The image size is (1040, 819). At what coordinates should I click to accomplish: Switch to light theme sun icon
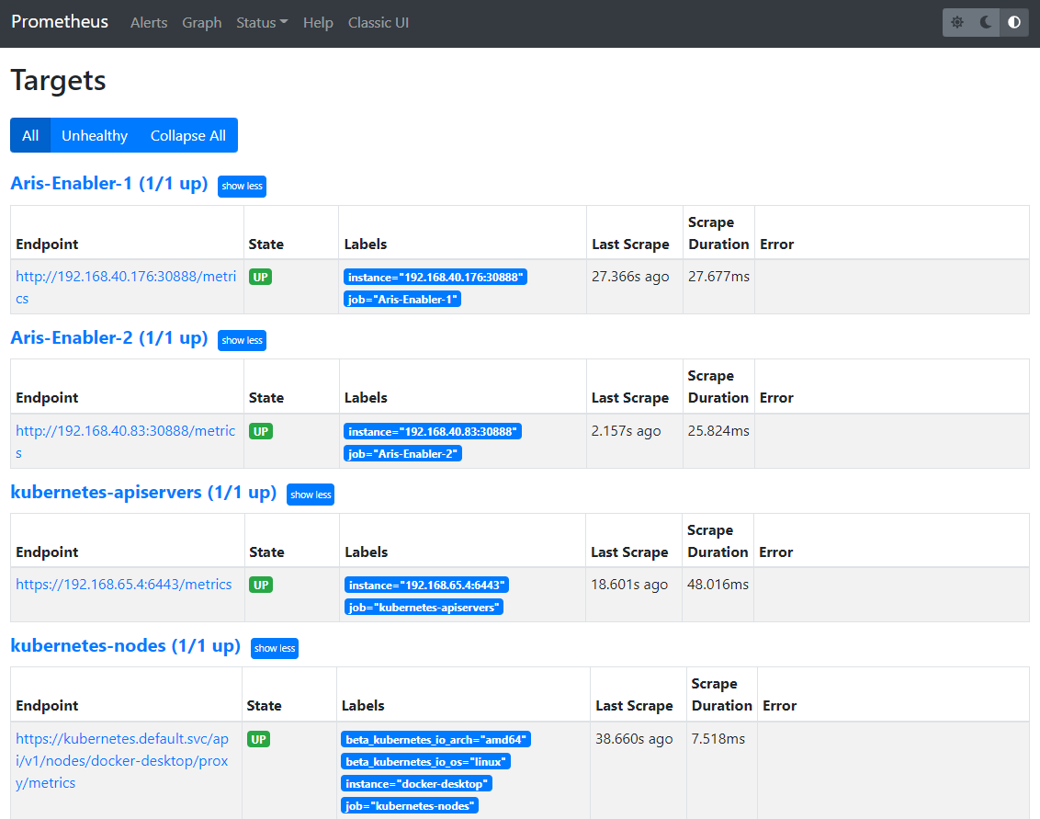point(957,23)
